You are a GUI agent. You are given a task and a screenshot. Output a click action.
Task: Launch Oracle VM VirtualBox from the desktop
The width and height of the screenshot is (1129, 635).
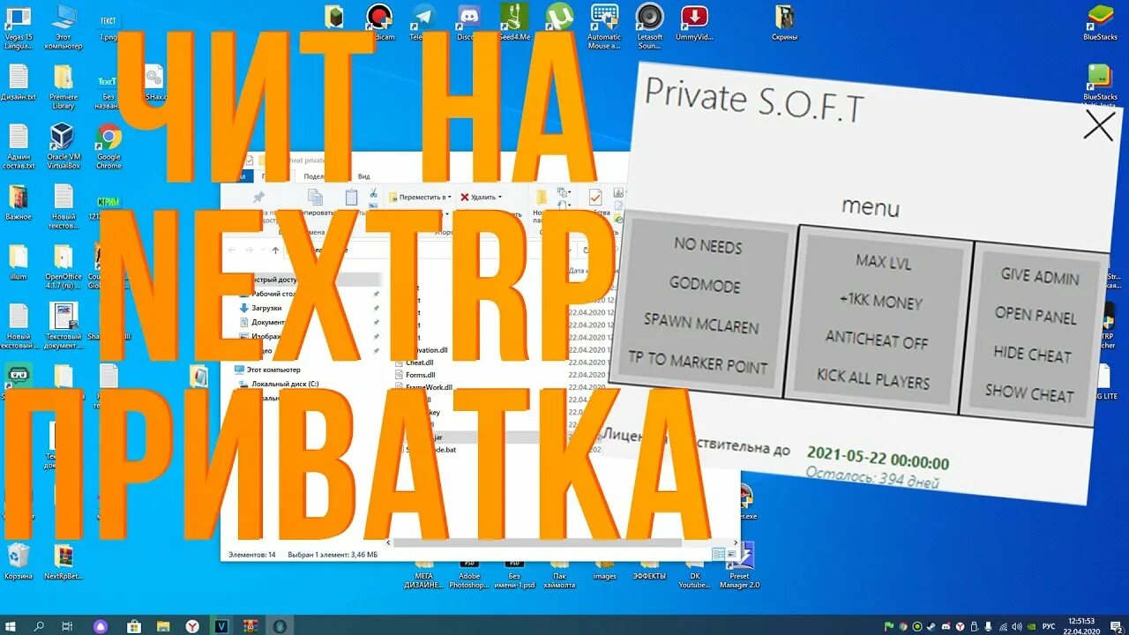(x=64, y=146)
